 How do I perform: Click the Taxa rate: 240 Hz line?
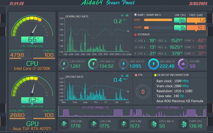(170, 96)
